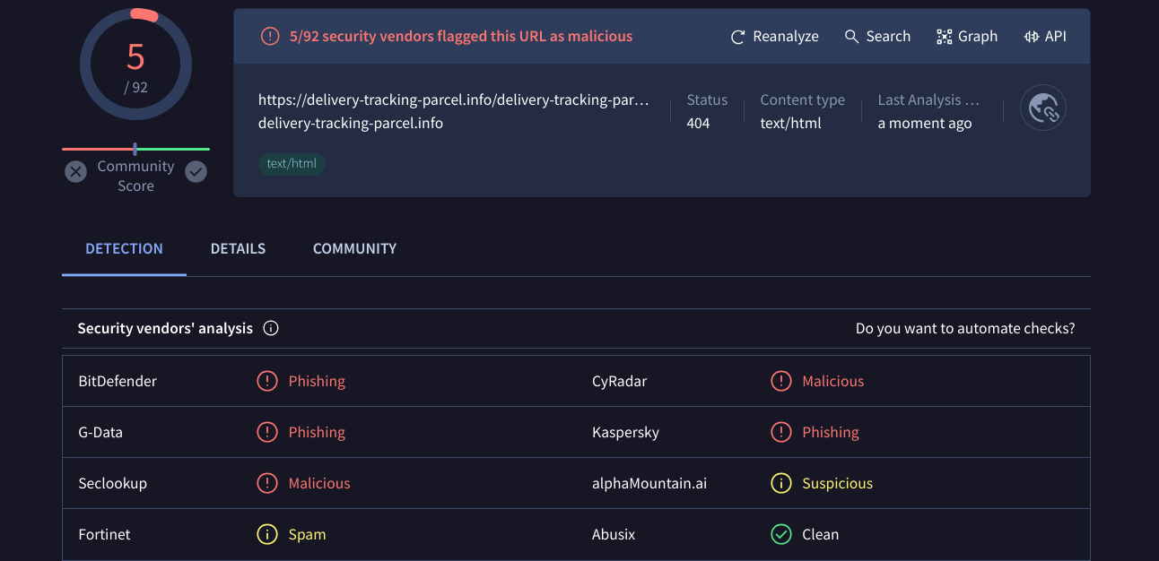
Task: Click the text/html tag chip
Action: [292, 164]
